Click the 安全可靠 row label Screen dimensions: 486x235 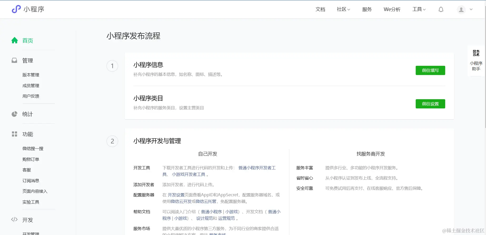click(x=305, y=188)
